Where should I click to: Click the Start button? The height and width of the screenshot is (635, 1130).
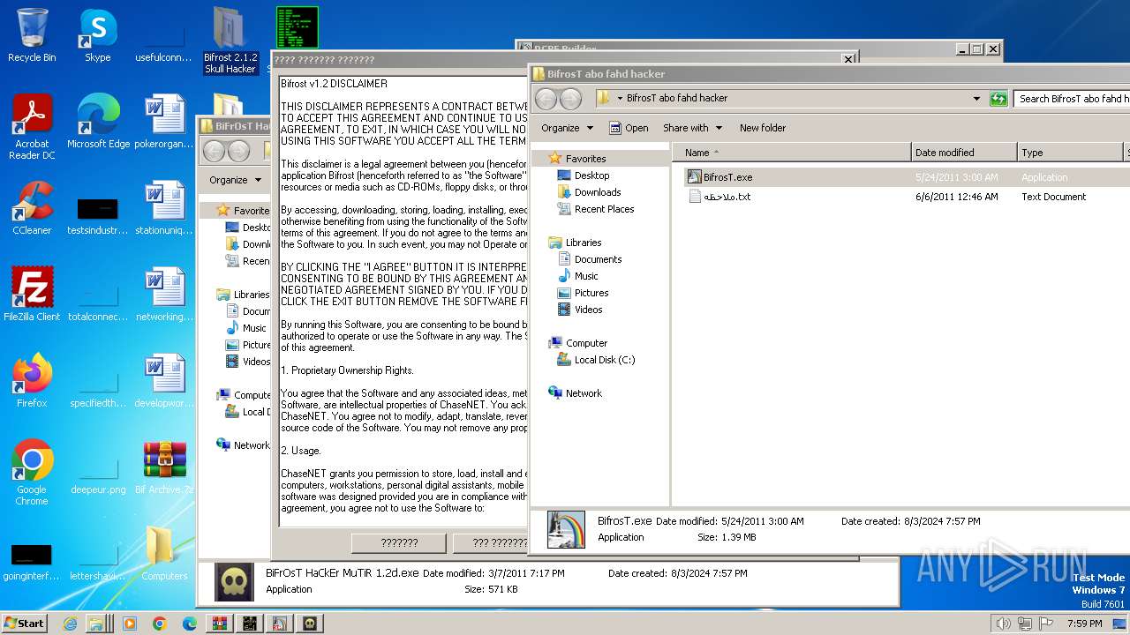[x=24, y=623]
